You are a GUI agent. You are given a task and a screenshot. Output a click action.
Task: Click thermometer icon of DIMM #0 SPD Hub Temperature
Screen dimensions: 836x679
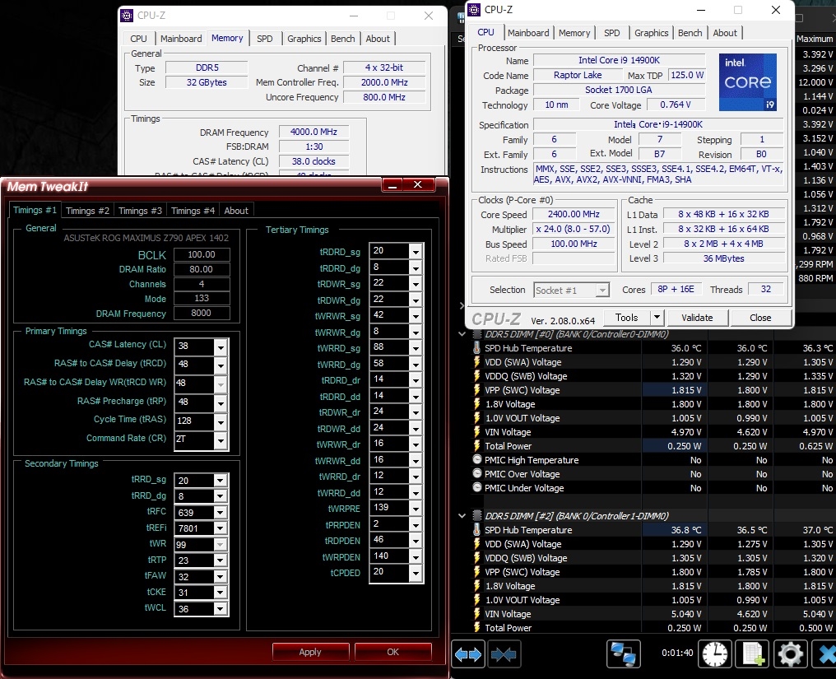[x=476, y=348]
